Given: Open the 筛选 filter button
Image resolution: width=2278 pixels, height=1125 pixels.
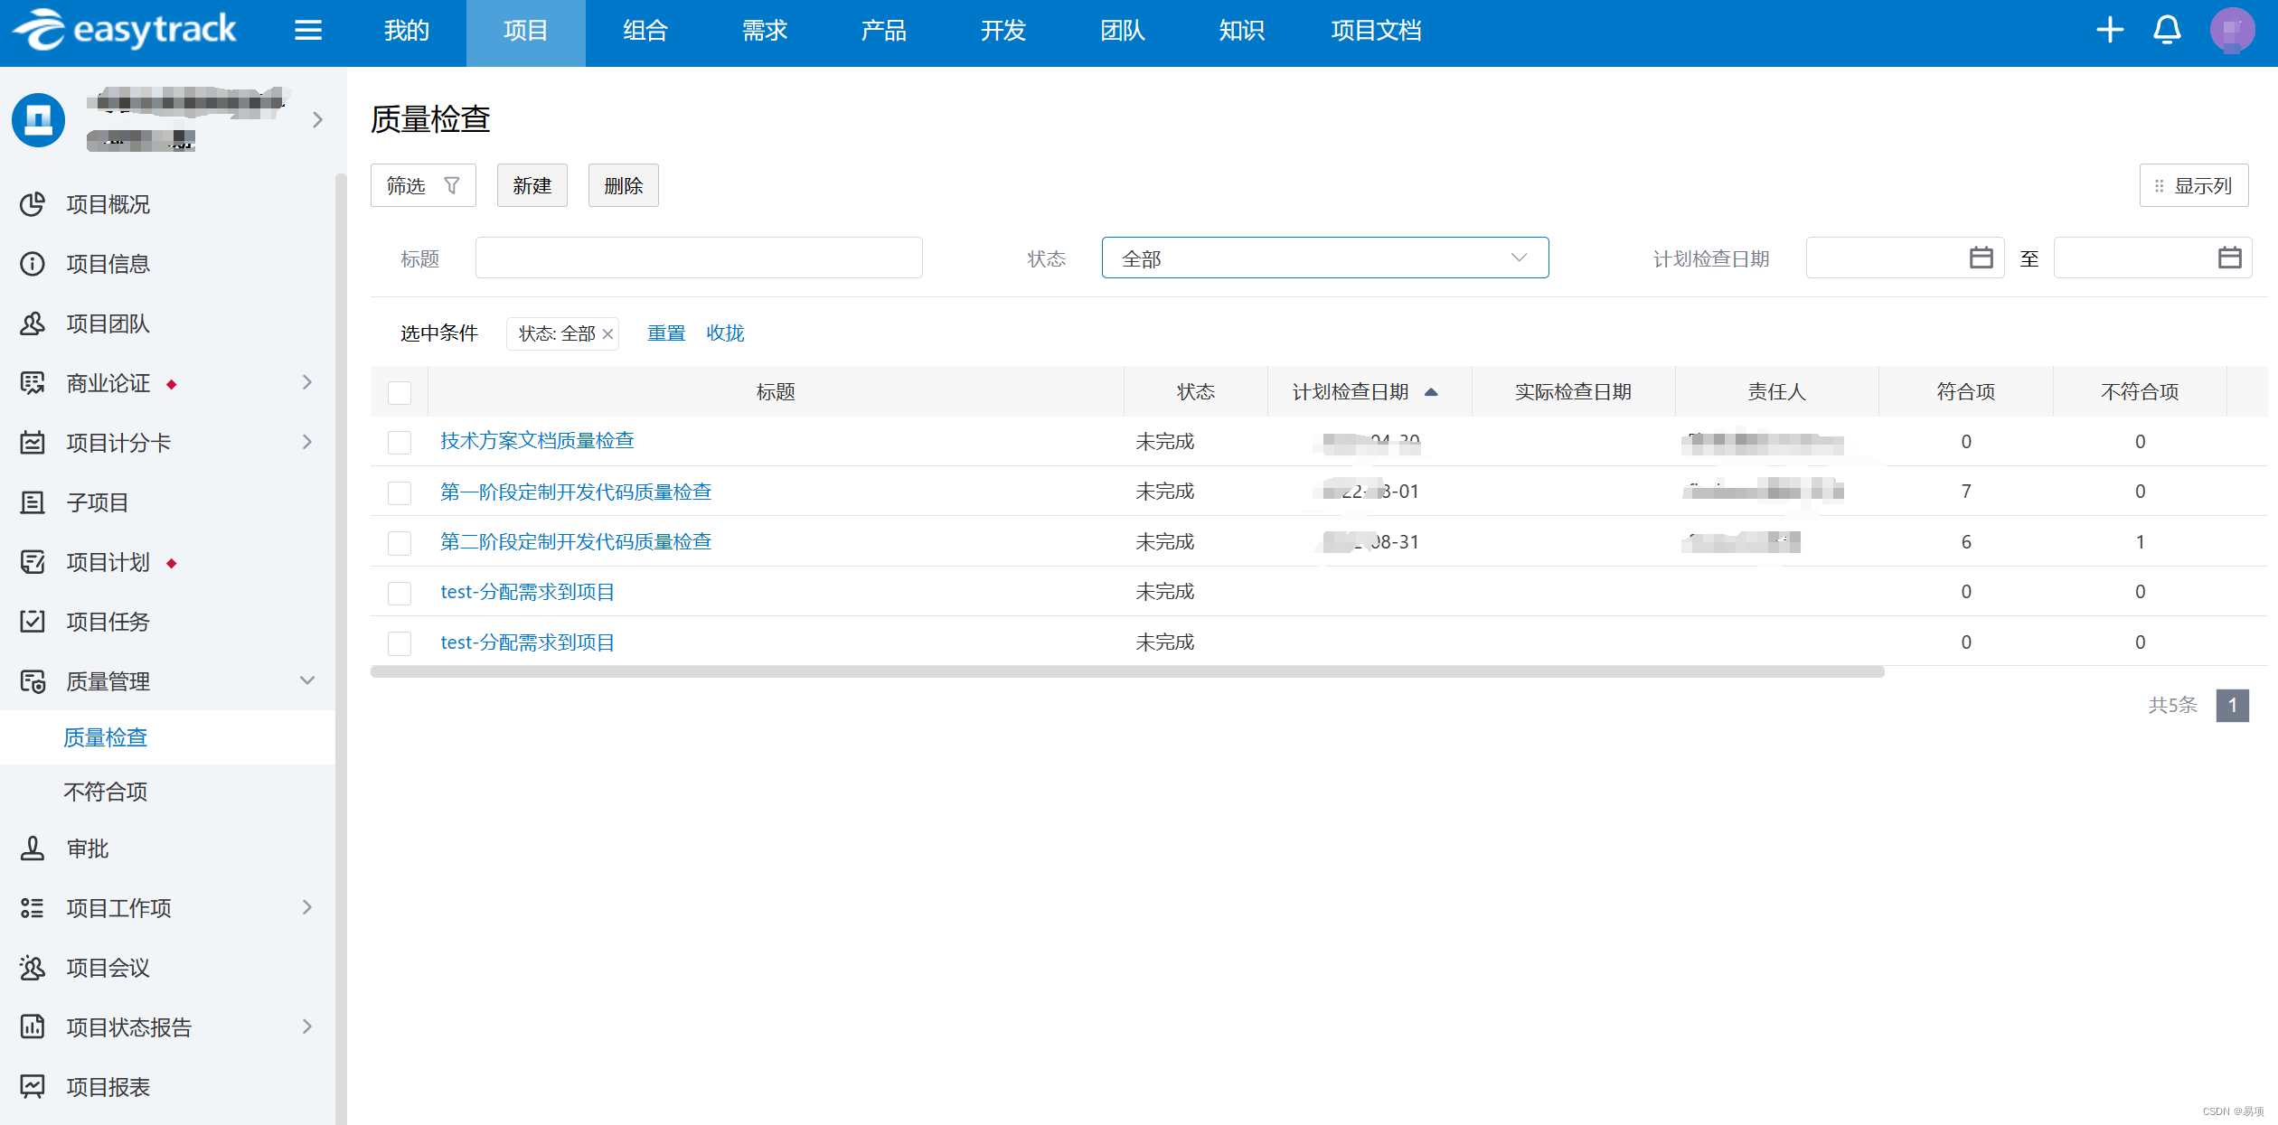Looking at the screenshot, I should click(x=423, y=185).
